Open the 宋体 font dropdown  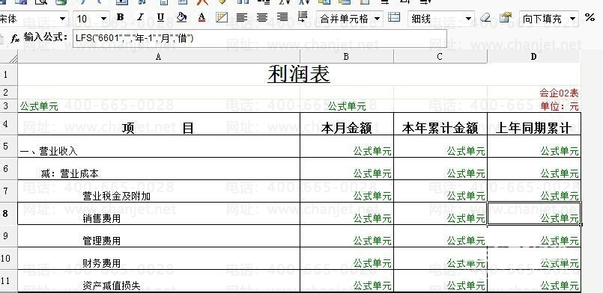pyautogui.click(x=62, y=19)
